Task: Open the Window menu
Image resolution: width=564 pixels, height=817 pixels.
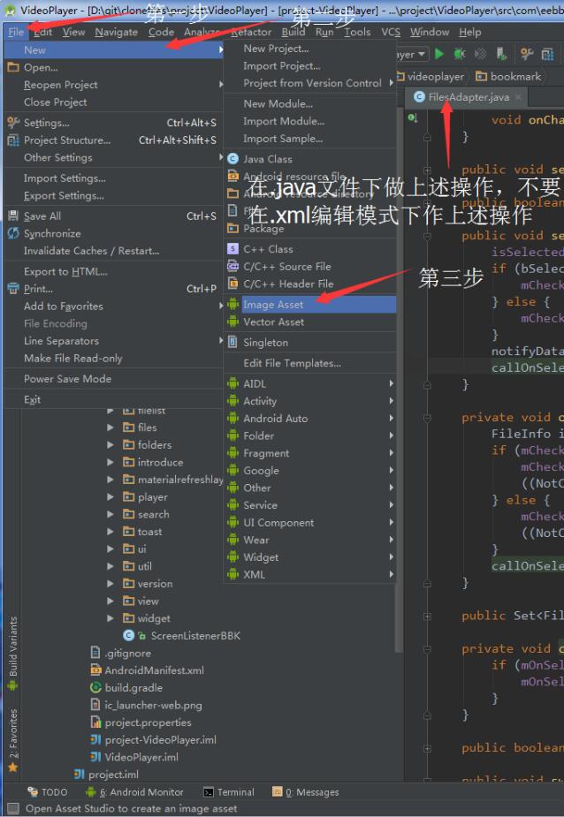Action: (430, 32)
